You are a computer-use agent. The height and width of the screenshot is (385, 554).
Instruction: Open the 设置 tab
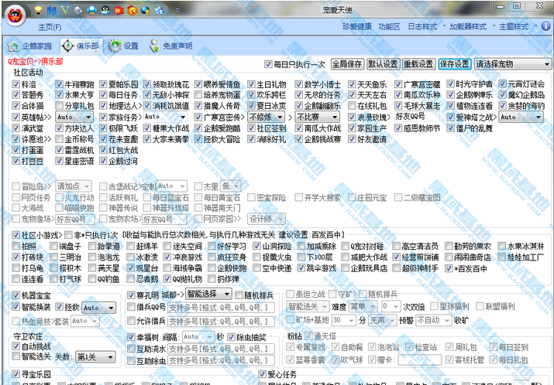click(123, 46)
